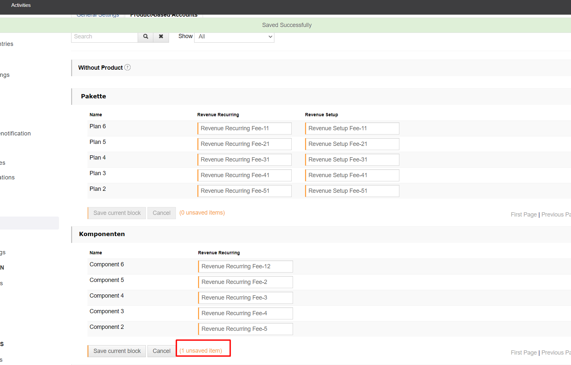The height and width of the screenshot is (365, 571).
Task: Click the Komponenten 'Name' column header
Action: [96, 253]
